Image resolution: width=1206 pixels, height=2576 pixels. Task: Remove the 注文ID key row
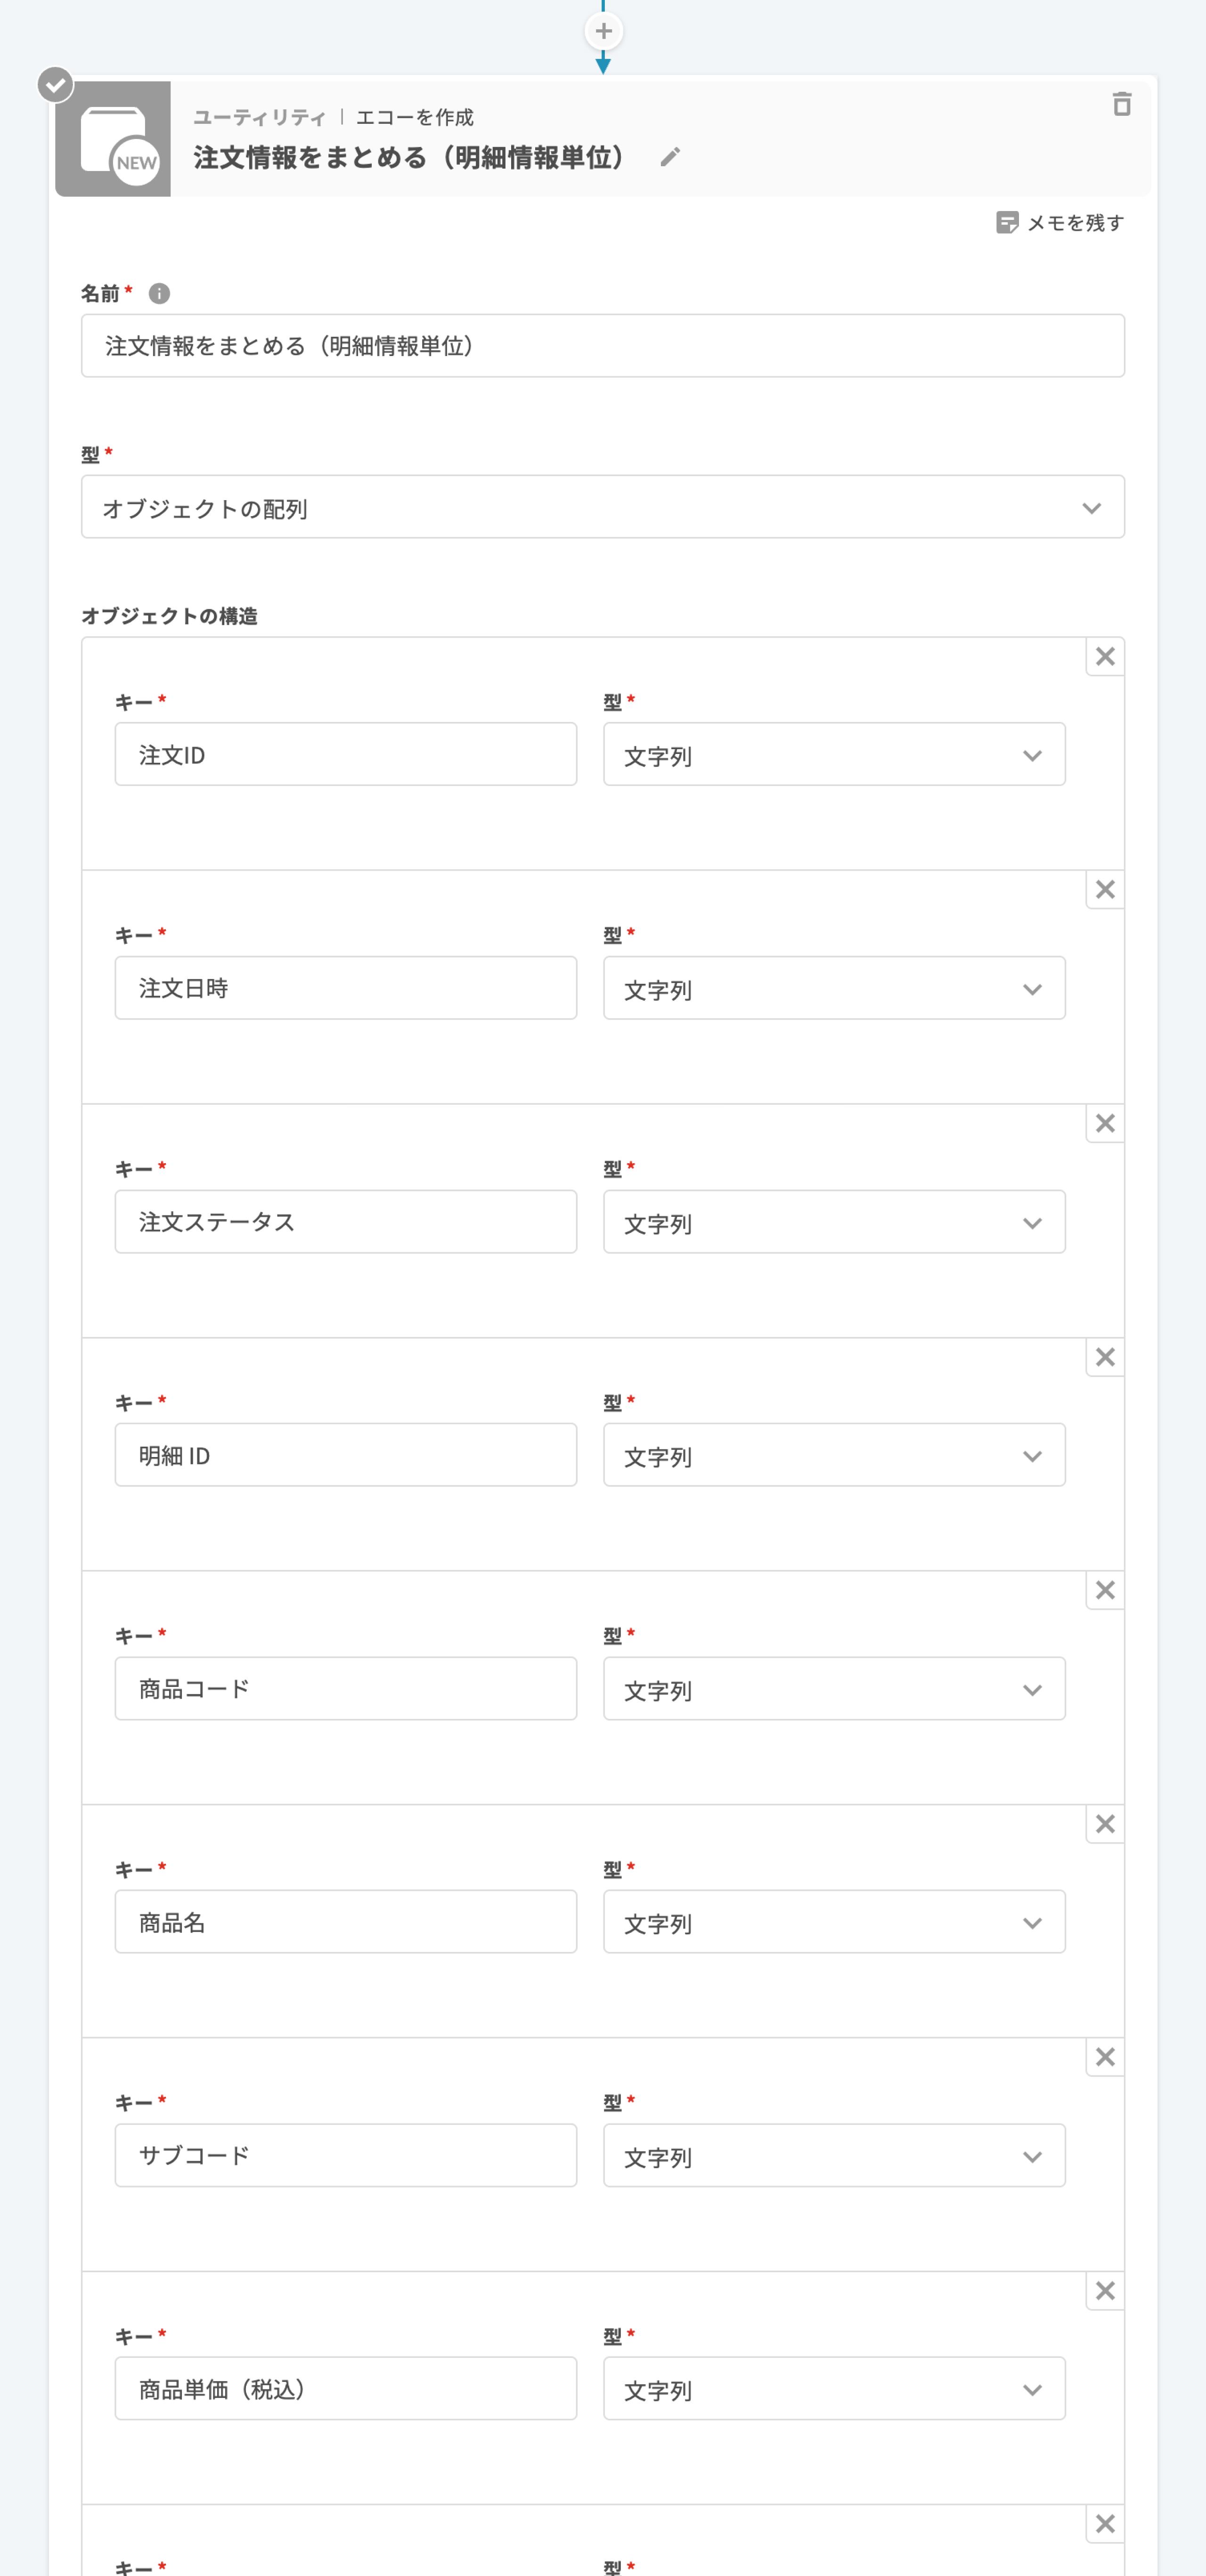pyautogui.click(x=1105, y=656)
